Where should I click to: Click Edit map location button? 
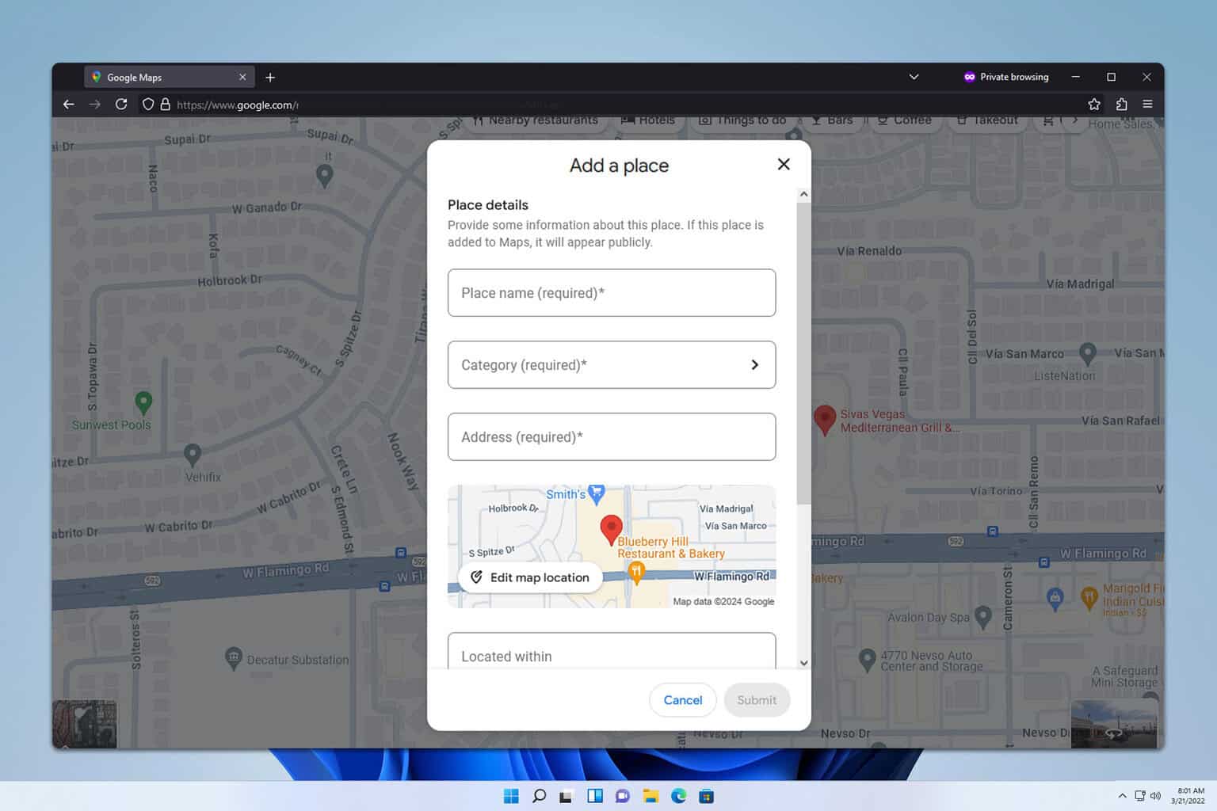coord(530,577)
